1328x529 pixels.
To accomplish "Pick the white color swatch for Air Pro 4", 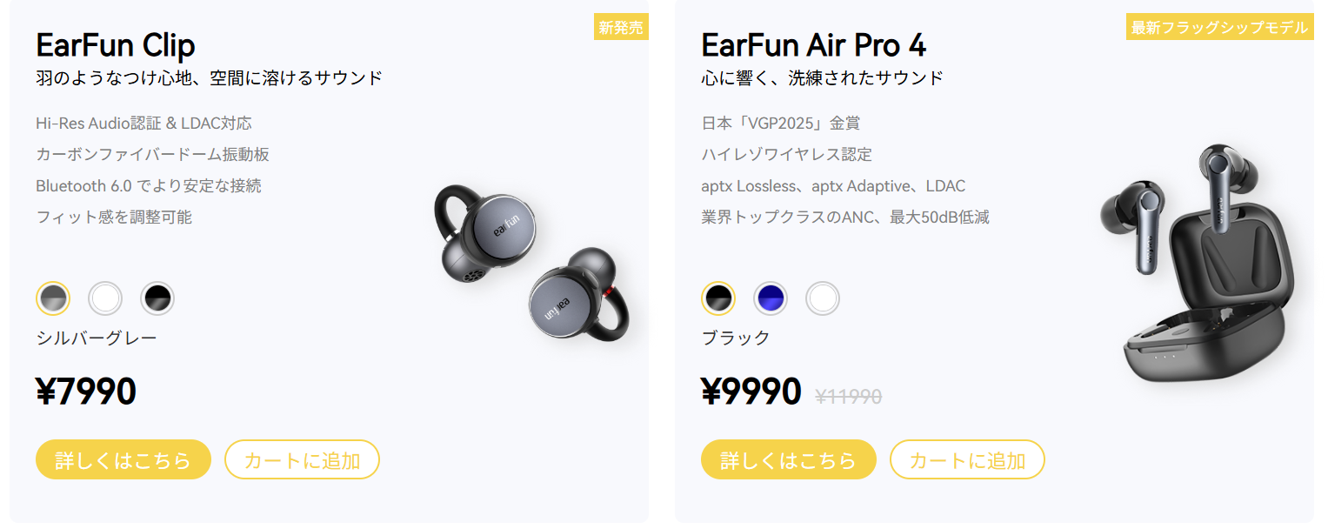I will (823, 299).
